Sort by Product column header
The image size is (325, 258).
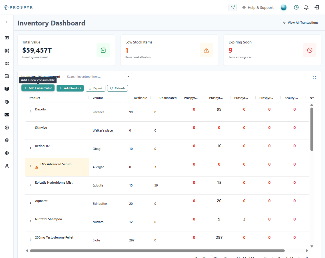click(34, 98)
